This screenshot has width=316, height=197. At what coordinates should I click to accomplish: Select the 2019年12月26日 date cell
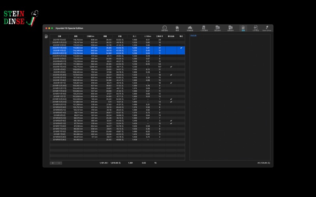[60, 85]
